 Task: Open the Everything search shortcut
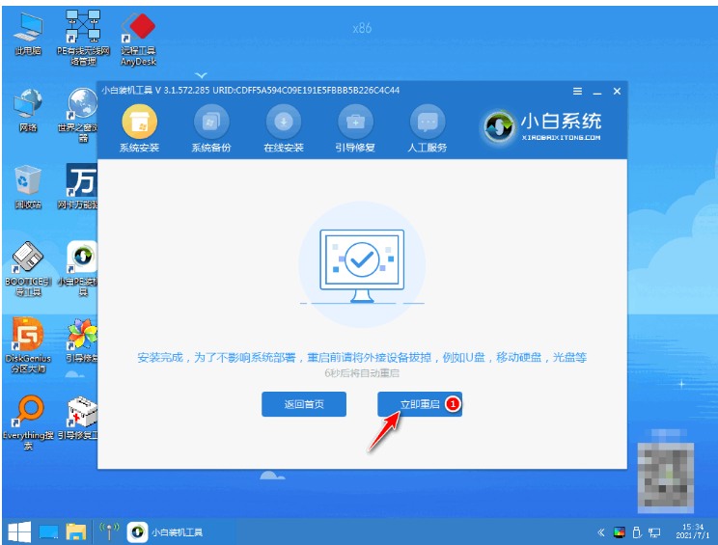[28, 422]
